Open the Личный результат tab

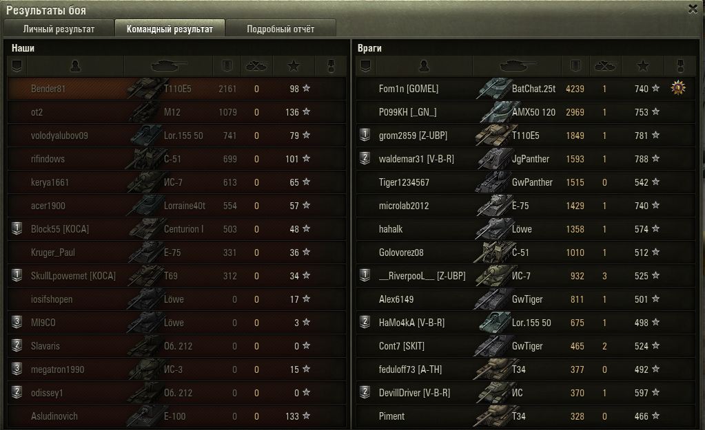click(x=59, y=29)
